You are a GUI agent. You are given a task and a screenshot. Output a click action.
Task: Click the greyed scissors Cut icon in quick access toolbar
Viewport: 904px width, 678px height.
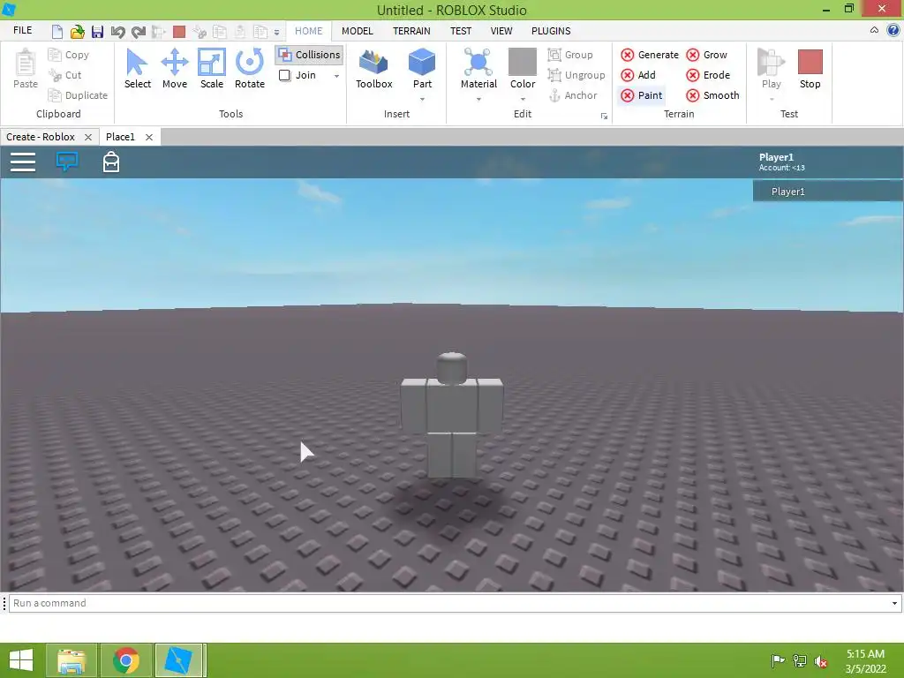[200, 31]
